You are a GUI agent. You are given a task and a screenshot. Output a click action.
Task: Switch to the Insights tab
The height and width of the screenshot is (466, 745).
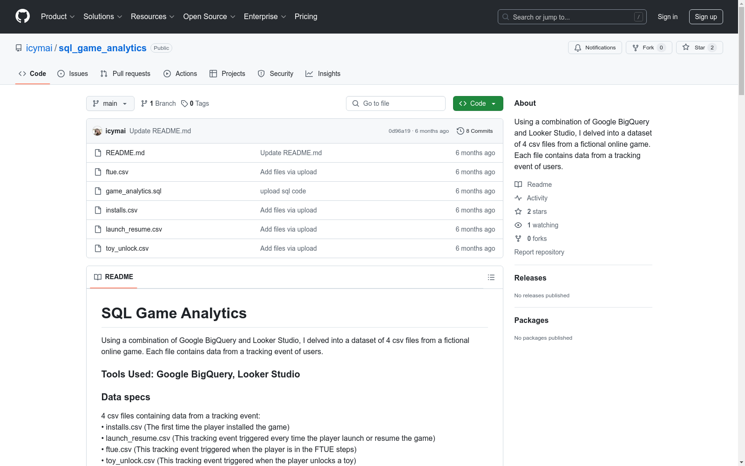coord(323,74)
